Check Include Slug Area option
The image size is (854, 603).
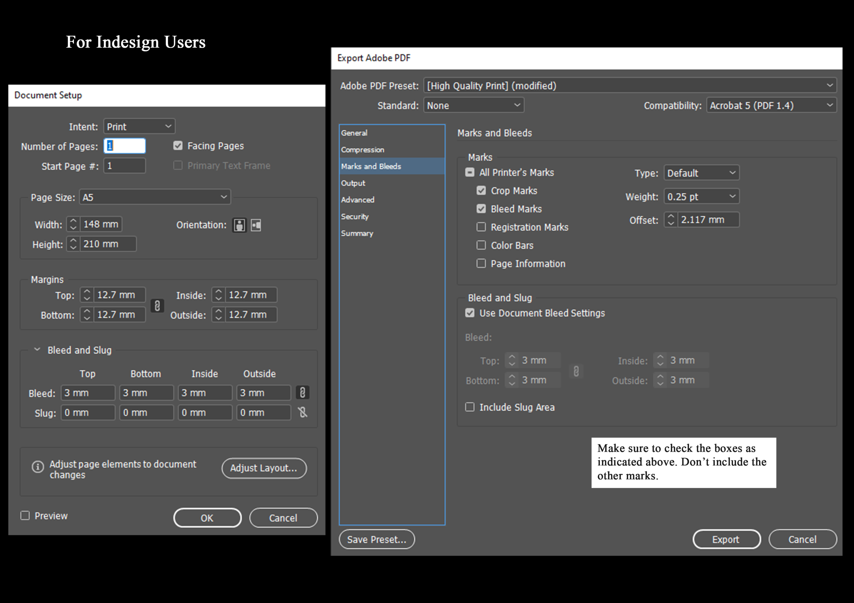point(470,407)
